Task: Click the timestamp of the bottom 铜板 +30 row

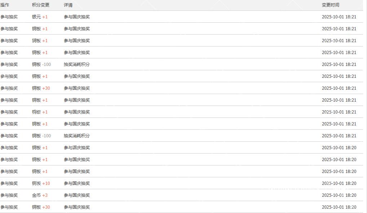Action: [x=339, y=207]
